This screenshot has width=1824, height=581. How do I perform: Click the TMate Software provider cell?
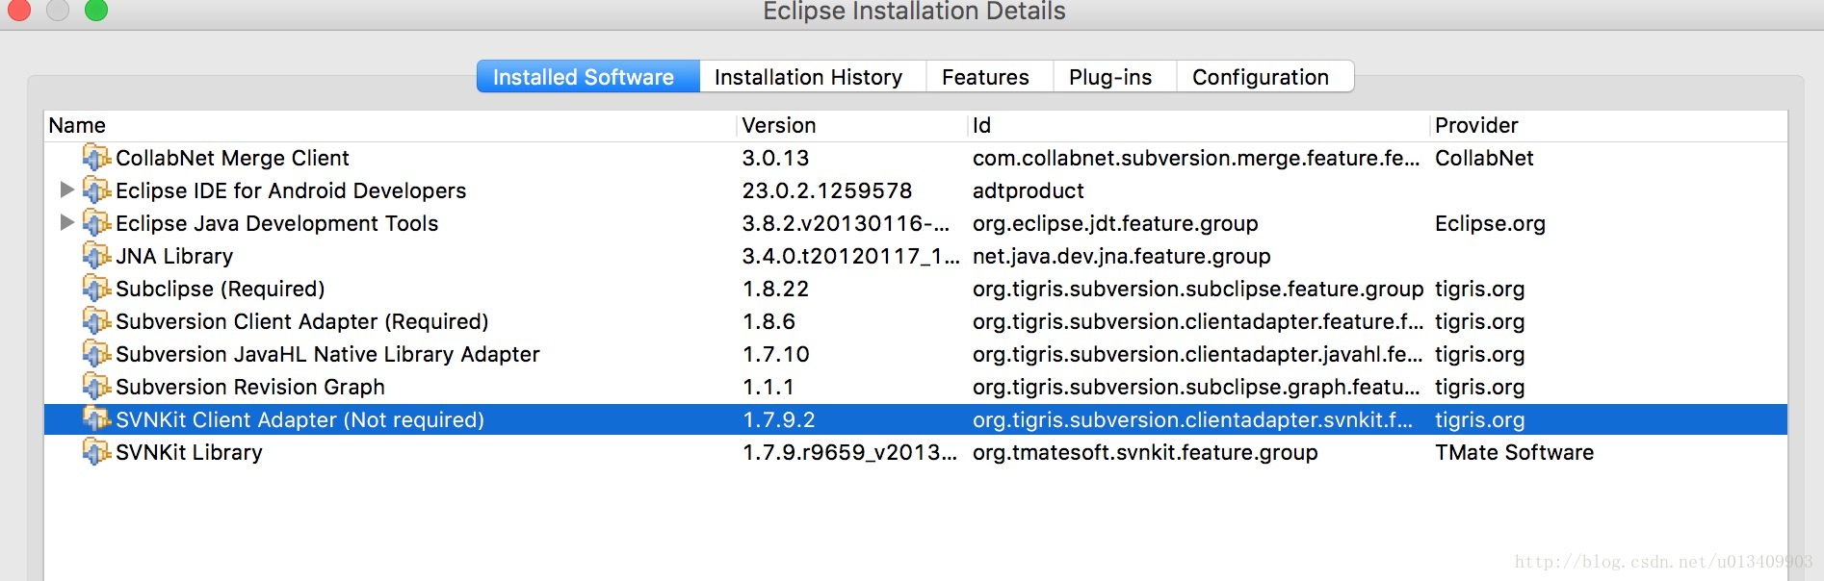click(x=1514, y=452)
